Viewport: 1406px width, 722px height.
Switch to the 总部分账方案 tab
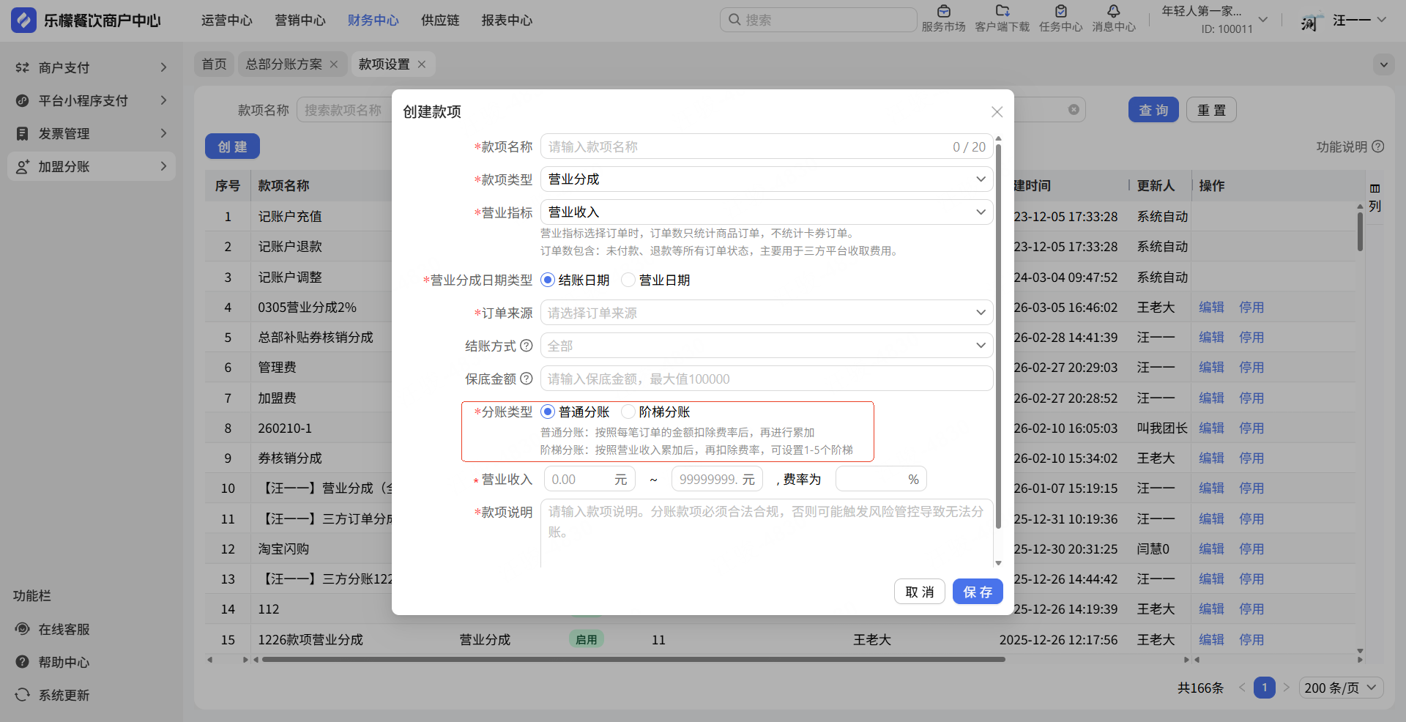[283, 64]
